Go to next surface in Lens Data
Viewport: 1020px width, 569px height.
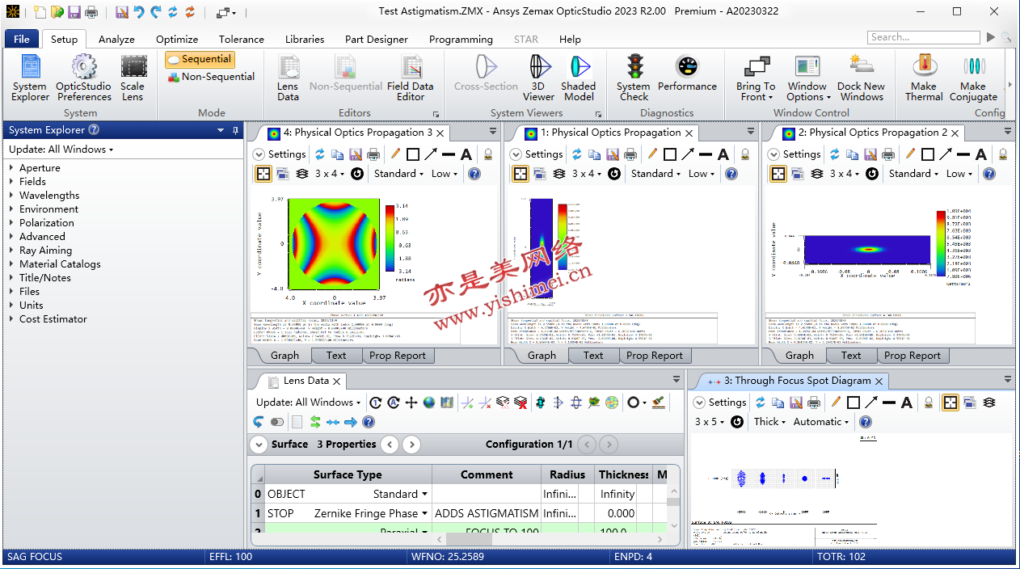[411, 445]
